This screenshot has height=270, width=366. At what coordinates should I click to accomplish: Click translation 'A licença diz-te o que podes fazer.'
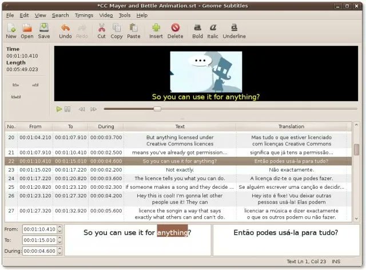pos(291,178)
